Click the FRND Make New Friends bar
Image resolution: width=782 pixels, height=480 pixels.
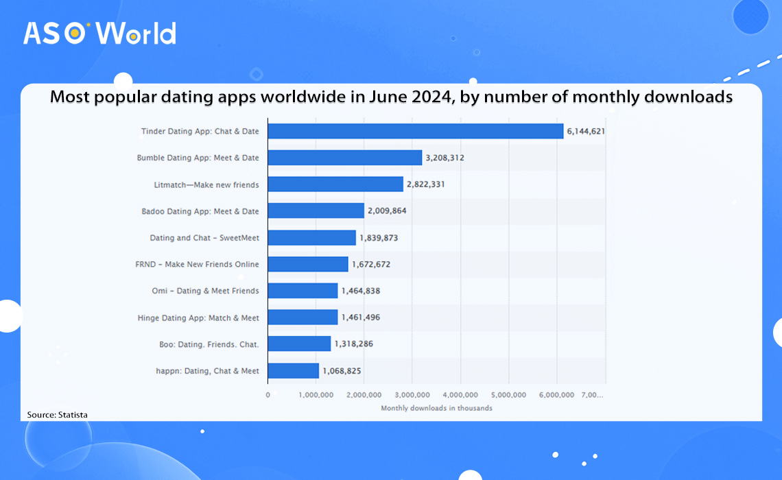(308, 264)
